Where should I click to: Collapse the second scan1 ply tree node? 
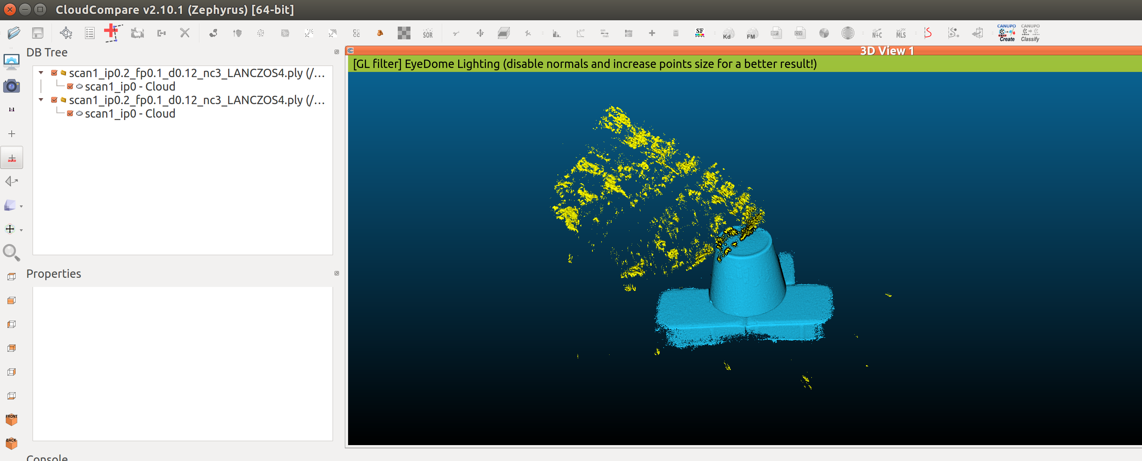(x=41, y=100)
